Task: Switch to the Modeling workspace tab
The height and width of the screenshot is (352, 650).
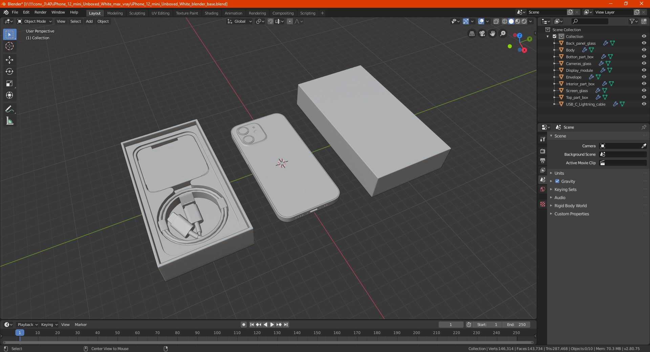Action: [115, 13]
